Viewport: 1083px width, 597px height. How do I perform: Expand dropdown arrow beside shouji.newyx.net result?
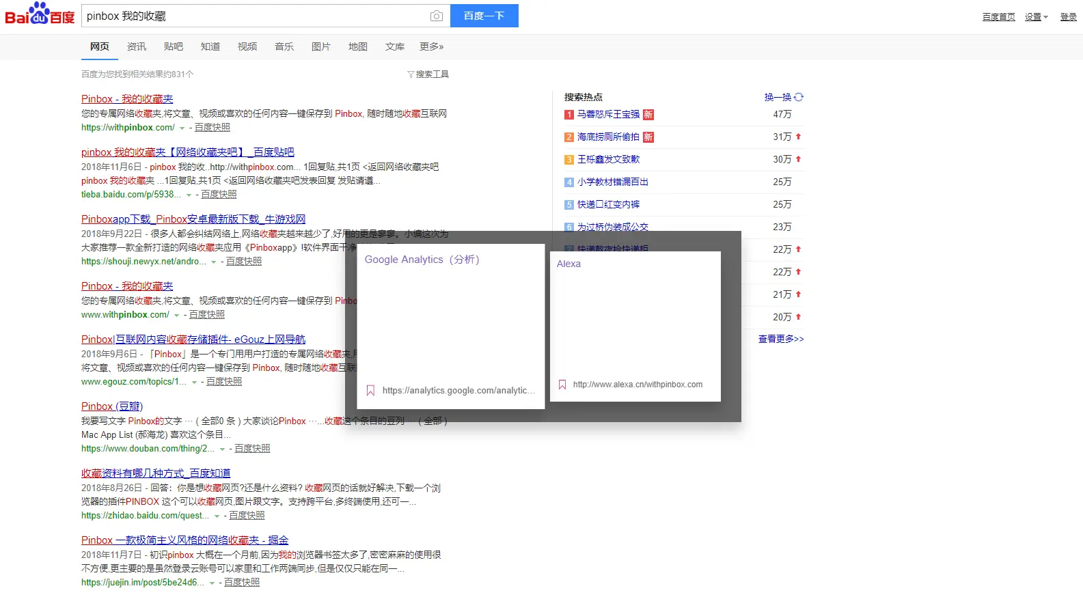(x=214, y=262)
